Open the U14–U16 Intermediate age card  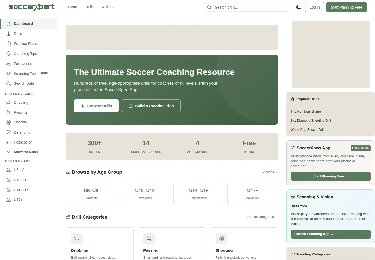[x=199, y=194]
